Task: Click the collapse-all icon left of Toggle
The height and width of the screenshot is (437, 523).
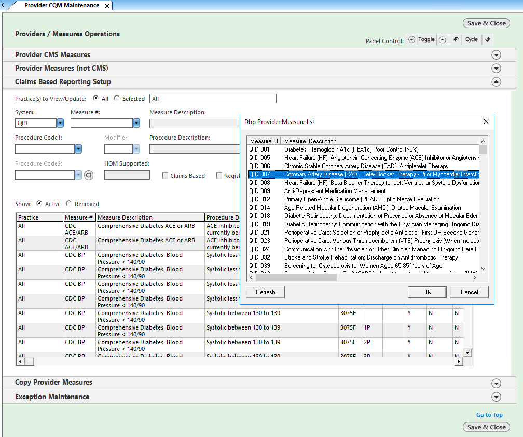Action: (x=411, y=39)
